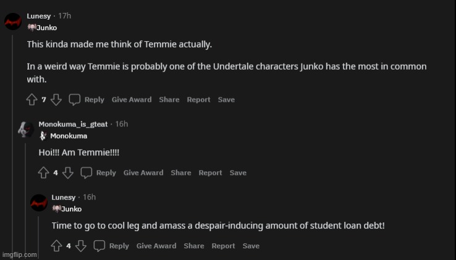Viewport: 456px width, 260px height.
Task: Share the "Hoi!!! Am Temmie!!!!" comment
Action: point(180,173)
